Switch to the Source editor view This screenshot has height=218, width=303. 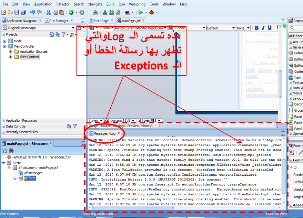pos(106,126)
